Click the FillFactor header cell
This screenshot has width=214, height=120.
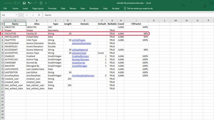(136, 24)
